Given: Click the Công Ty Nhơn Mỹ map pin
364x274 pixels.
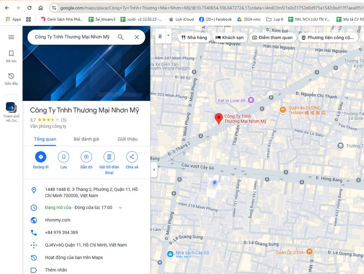Looking at the screenshot, I should [x=219, y=118].
